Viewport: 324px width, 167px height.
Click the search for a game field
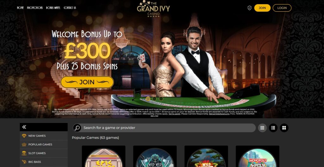click(x=164, y=128)
